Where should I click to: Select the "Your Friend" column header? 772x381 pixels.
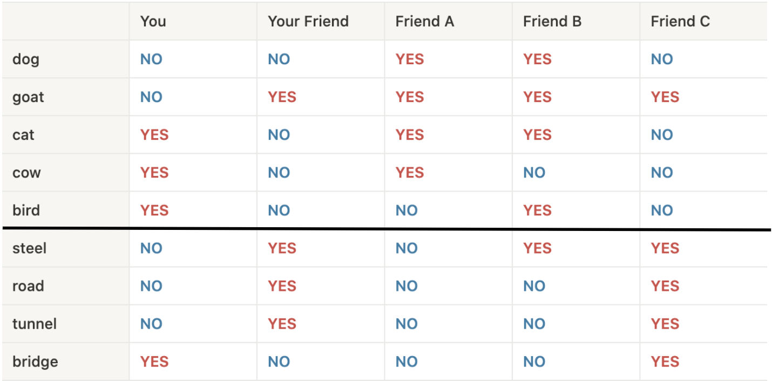click(x=308, y=22)
